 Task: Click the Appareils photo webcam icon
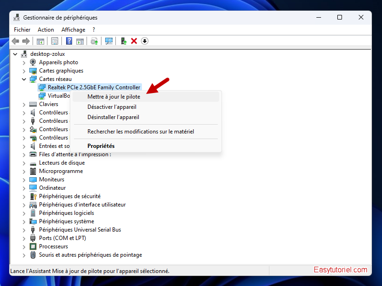[33, 62]
